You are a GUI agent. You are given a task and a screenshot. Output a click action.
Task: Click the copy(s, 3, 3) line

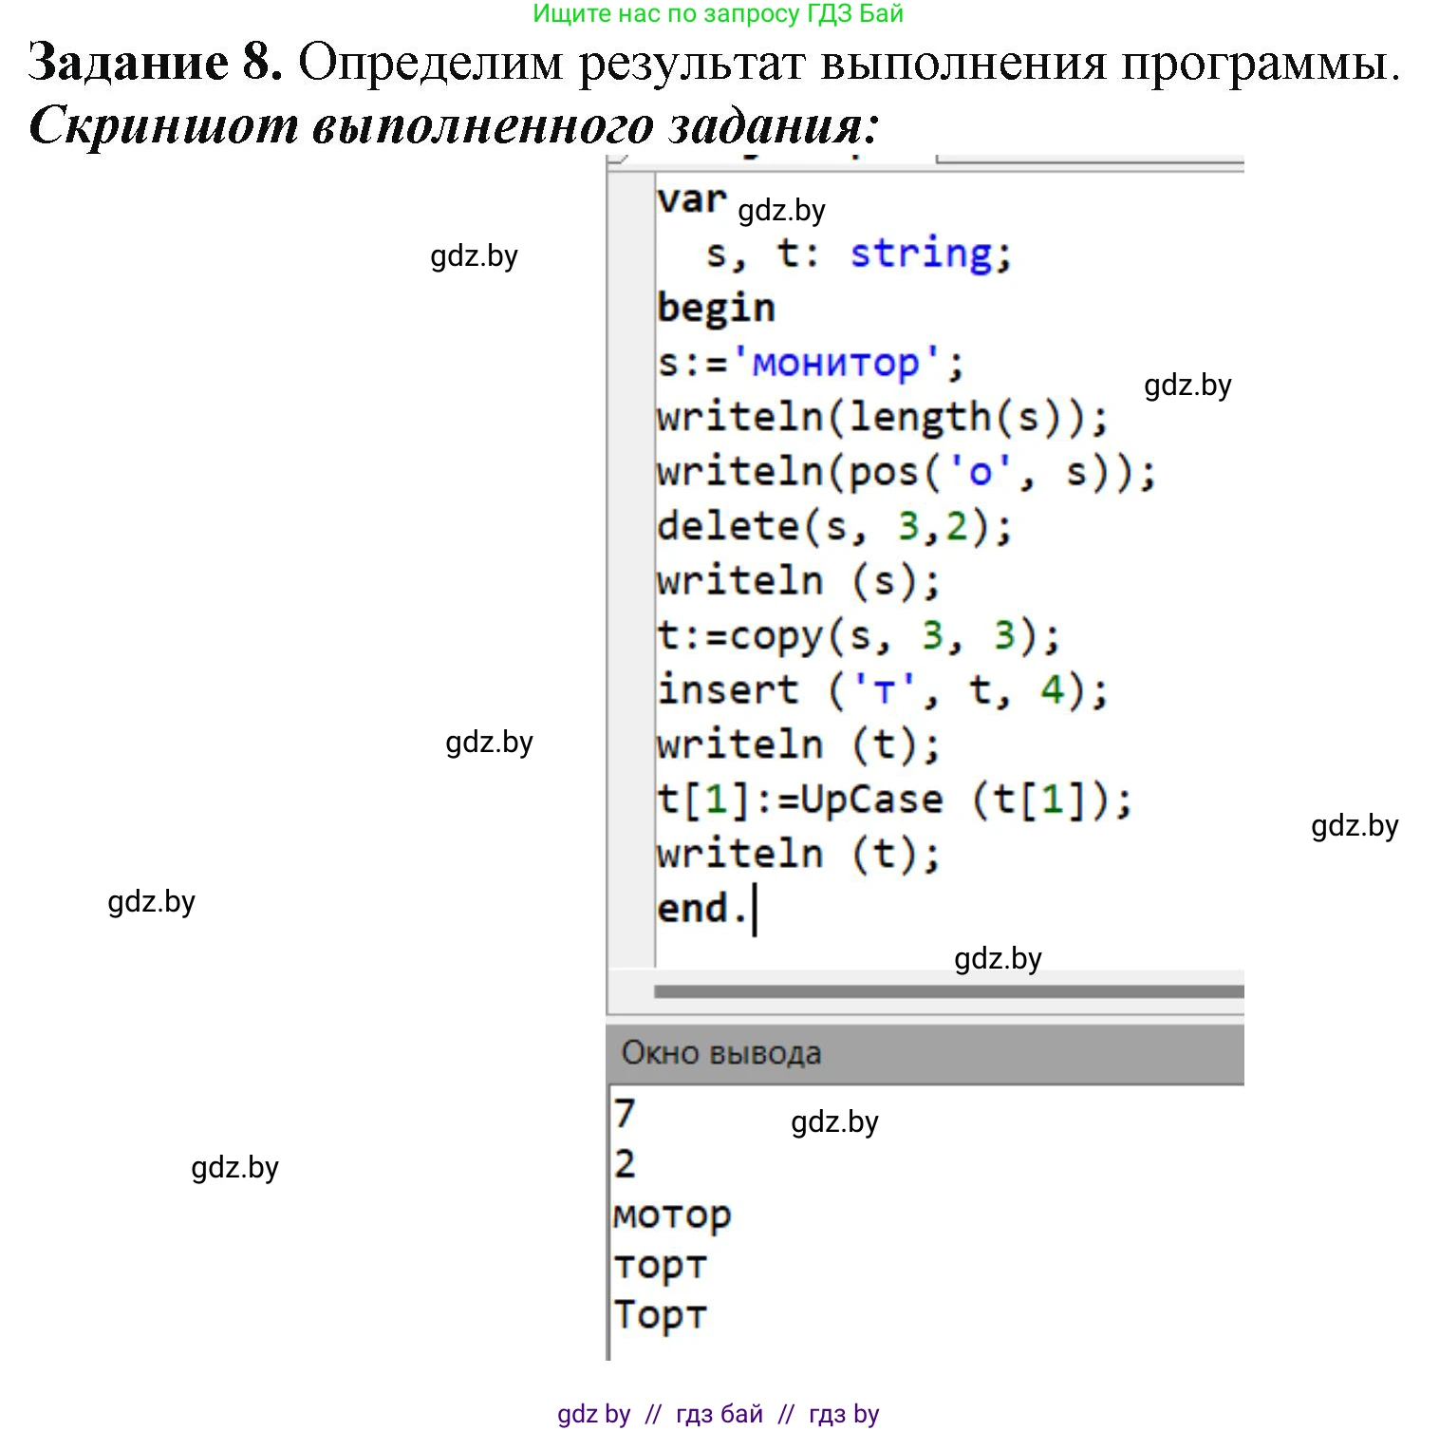(x=854, y=635)
